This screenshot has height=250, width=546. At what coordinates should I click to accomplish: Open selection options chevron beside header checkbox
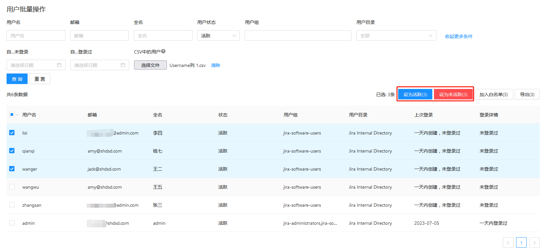coord(17,115)
